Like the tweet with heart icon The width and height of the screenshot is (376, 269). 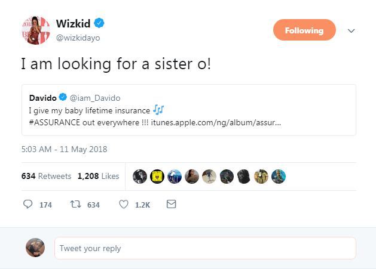coord(124,205)
